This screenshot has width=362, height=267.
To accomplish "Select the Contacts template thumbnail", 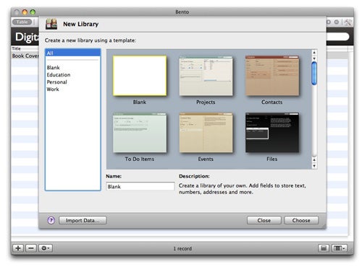I will 272,76.
